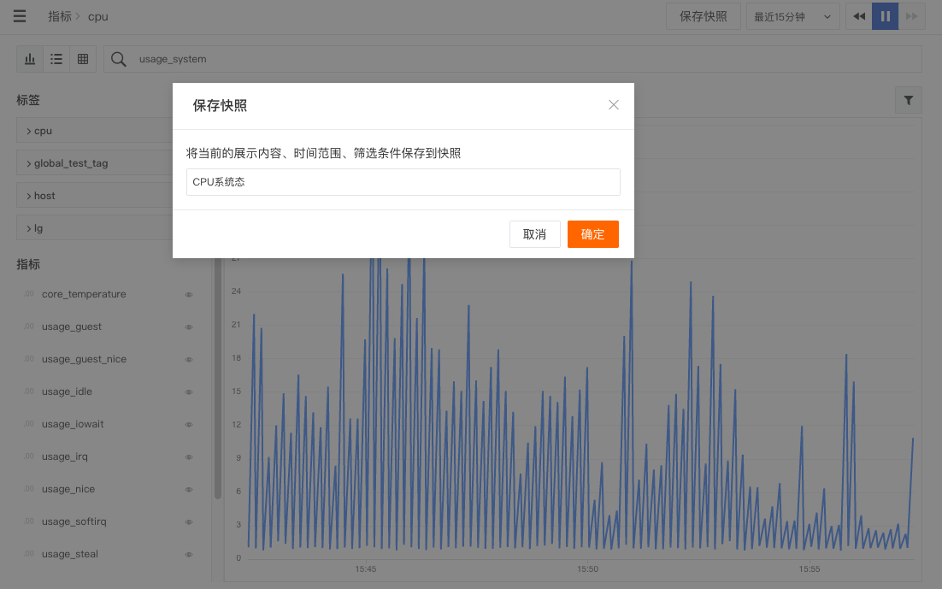This screenshot has height=589, width=942.
Task: Rewind the time range backward
Action: [858, 16]
